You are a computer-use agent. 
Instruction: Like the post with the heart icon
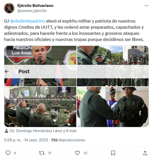click(77, 153)
